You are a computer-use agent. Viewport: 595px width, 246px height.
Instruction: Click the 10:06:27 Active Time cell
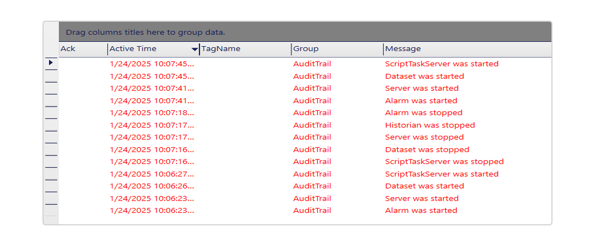(152, 174)
